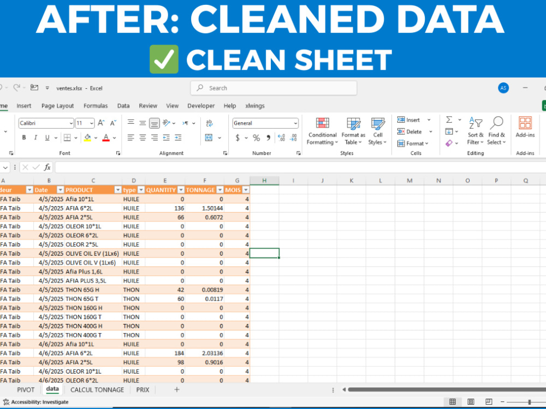Apply the red Font Color
Screen dimensions: 546x409
[x=106, y=138]
